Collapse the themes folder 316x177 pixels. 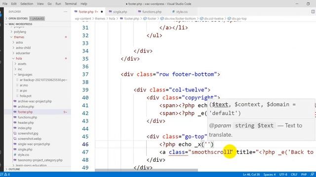(19, 37)
